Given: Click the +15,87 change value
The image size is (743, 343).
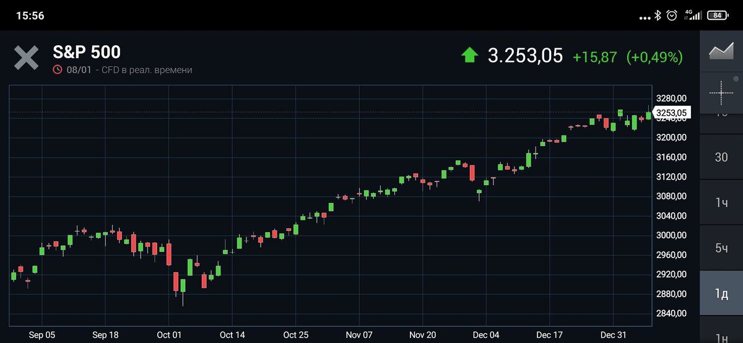Looking at the screenshot, I should point(595,57).
